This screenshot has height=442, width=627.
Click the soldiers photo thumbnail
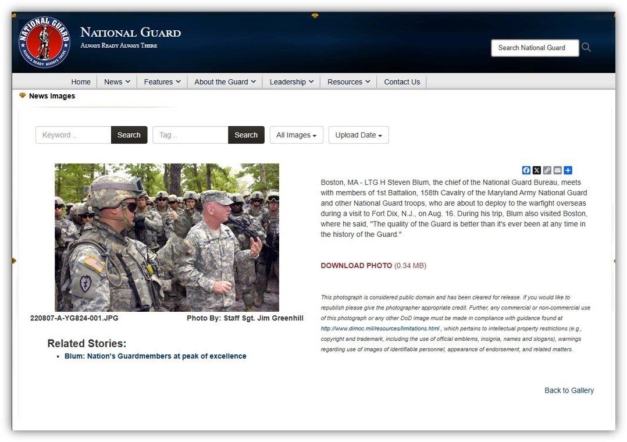pos(167,237)
